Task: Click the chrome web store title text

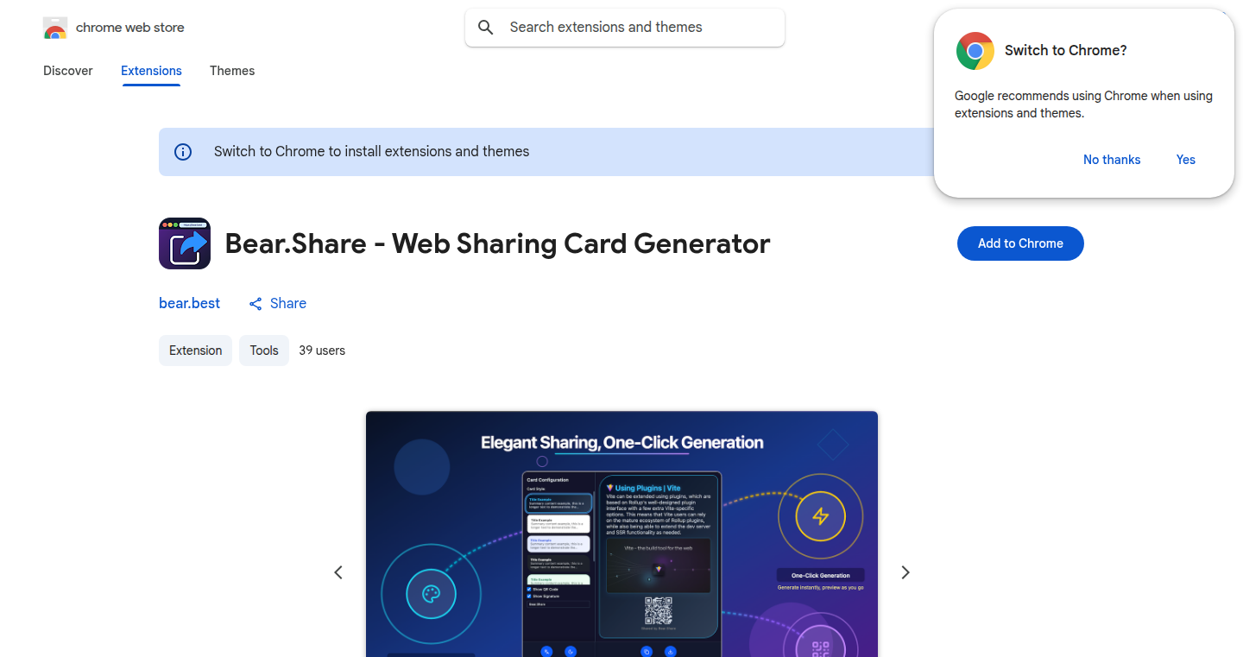Action: click(130, 28)
